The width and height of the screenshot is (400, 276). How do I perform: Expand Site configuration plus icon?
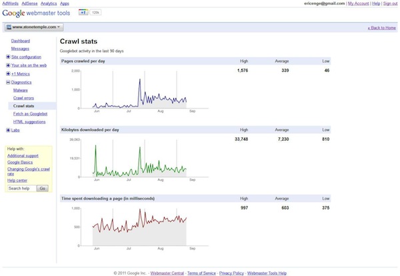point(8,57)
